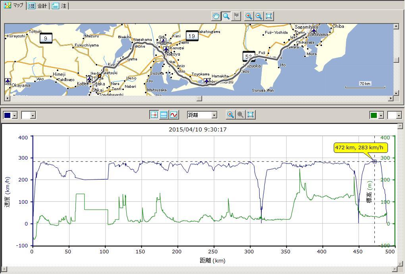Screen dimensions: 405x274
Task: Click the Tottori city label
Action: (35, 31)
